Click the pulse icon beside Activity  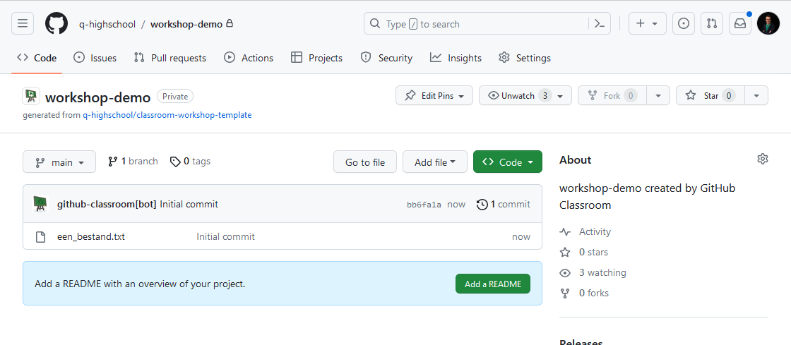point(565,232)
